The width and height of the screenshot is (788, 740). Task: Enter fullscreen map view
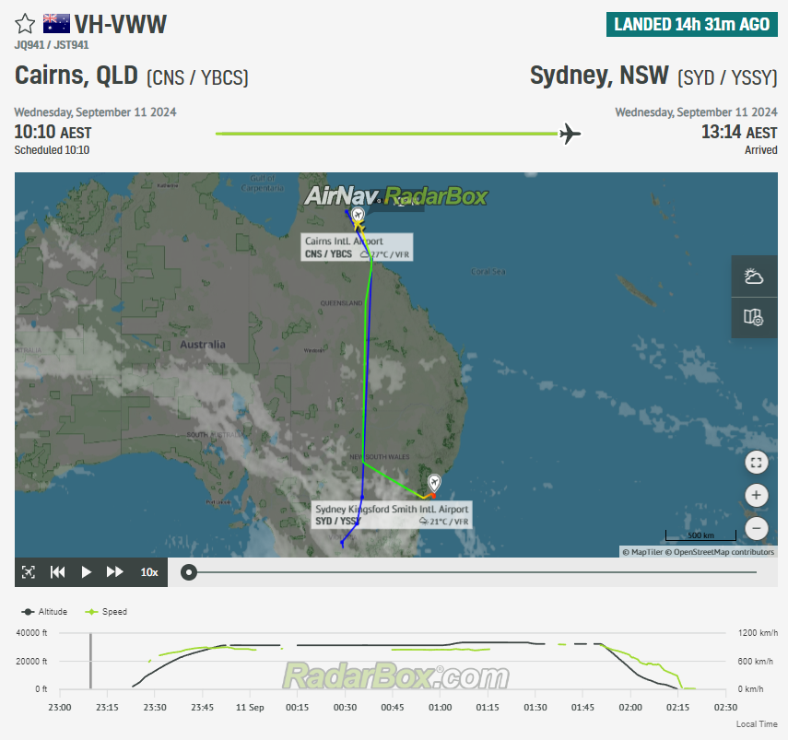756,463
